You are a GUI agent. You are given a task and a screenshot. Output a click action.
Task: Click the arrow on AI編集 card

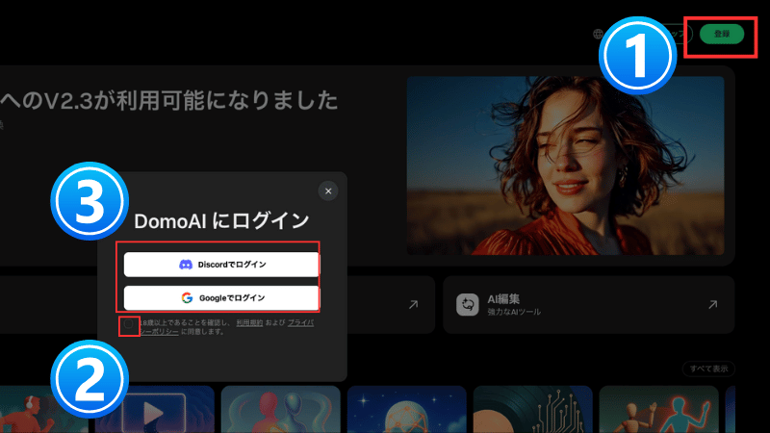(712, 305)
